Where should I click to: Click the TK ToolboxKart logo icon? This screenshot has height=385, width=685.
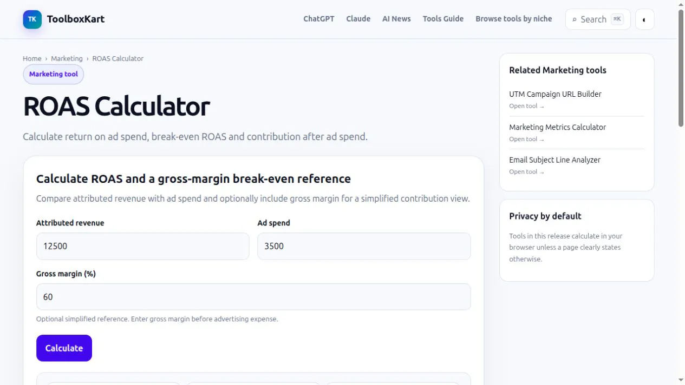pyautogui.click(x=32, y=19)
